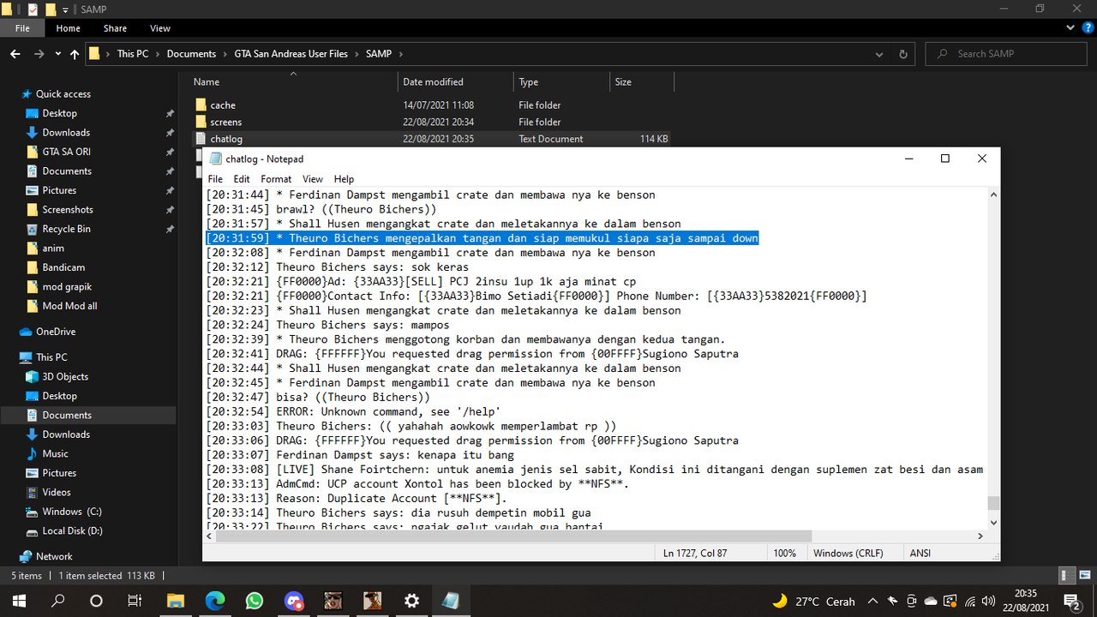
Task: Open Notepad File menu
Action: pos(215,179)
